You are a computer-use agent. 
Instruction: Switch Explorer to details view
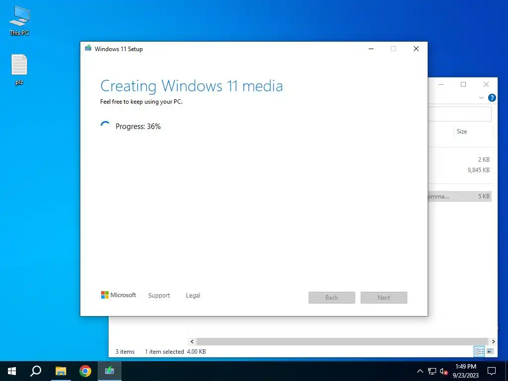point(479,351)
